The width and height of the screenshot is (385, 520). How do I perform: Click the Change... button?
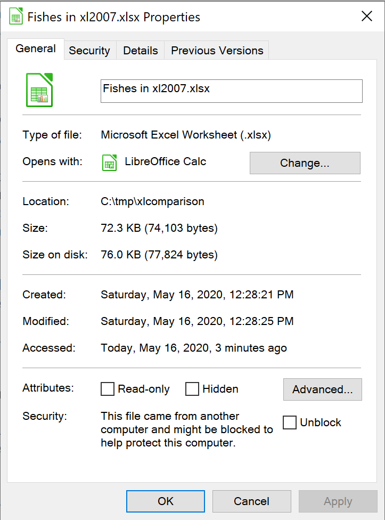tap(305, 163)
